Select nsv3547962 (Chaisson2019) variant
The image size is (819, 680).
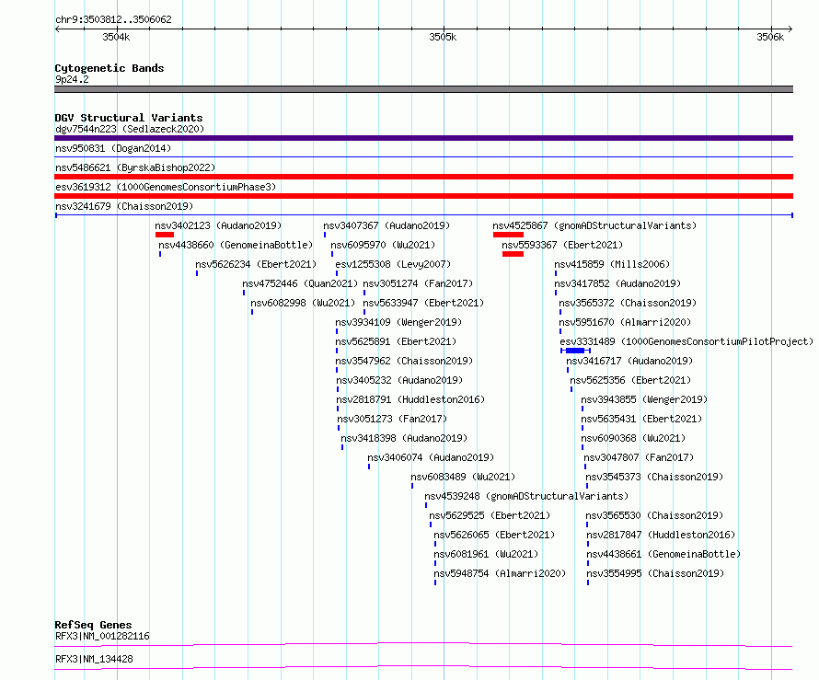coord(404,361)
